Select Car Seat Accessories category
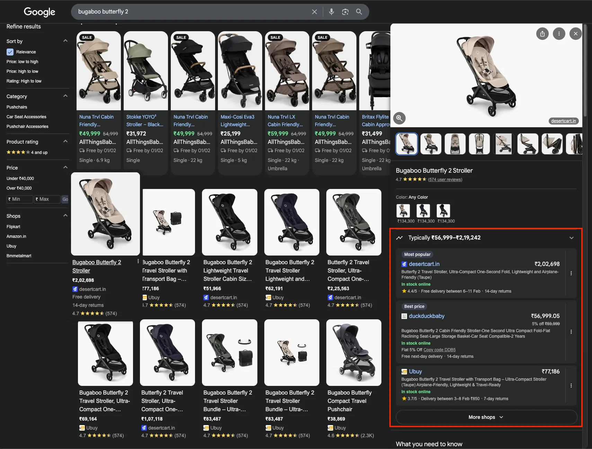592x449 pixels. point(26,117)
